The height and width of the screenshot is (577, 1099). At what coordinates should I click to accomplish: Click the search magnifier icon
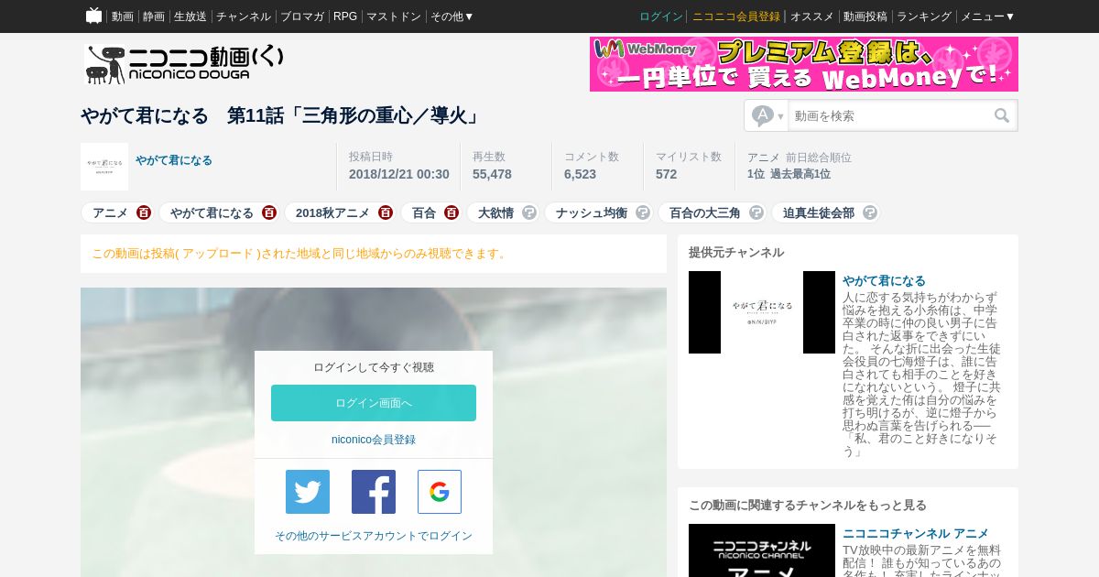[1002, 115]
